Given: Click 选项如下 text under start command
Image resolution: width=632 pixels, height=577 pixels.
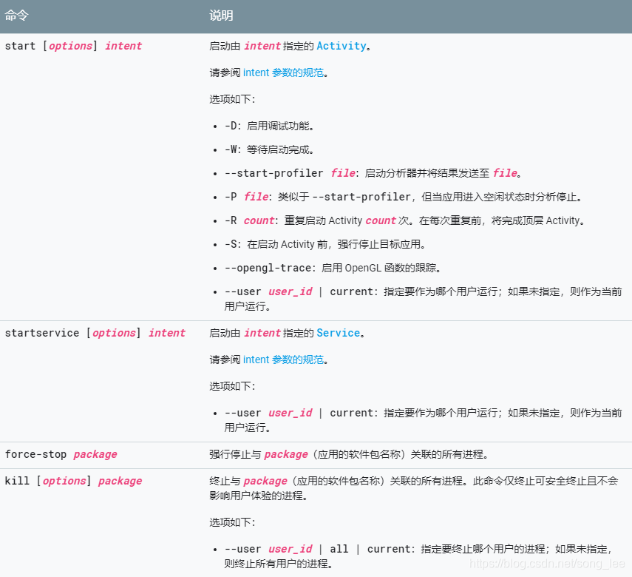Looking at the screenshot, I should (232, 99).
